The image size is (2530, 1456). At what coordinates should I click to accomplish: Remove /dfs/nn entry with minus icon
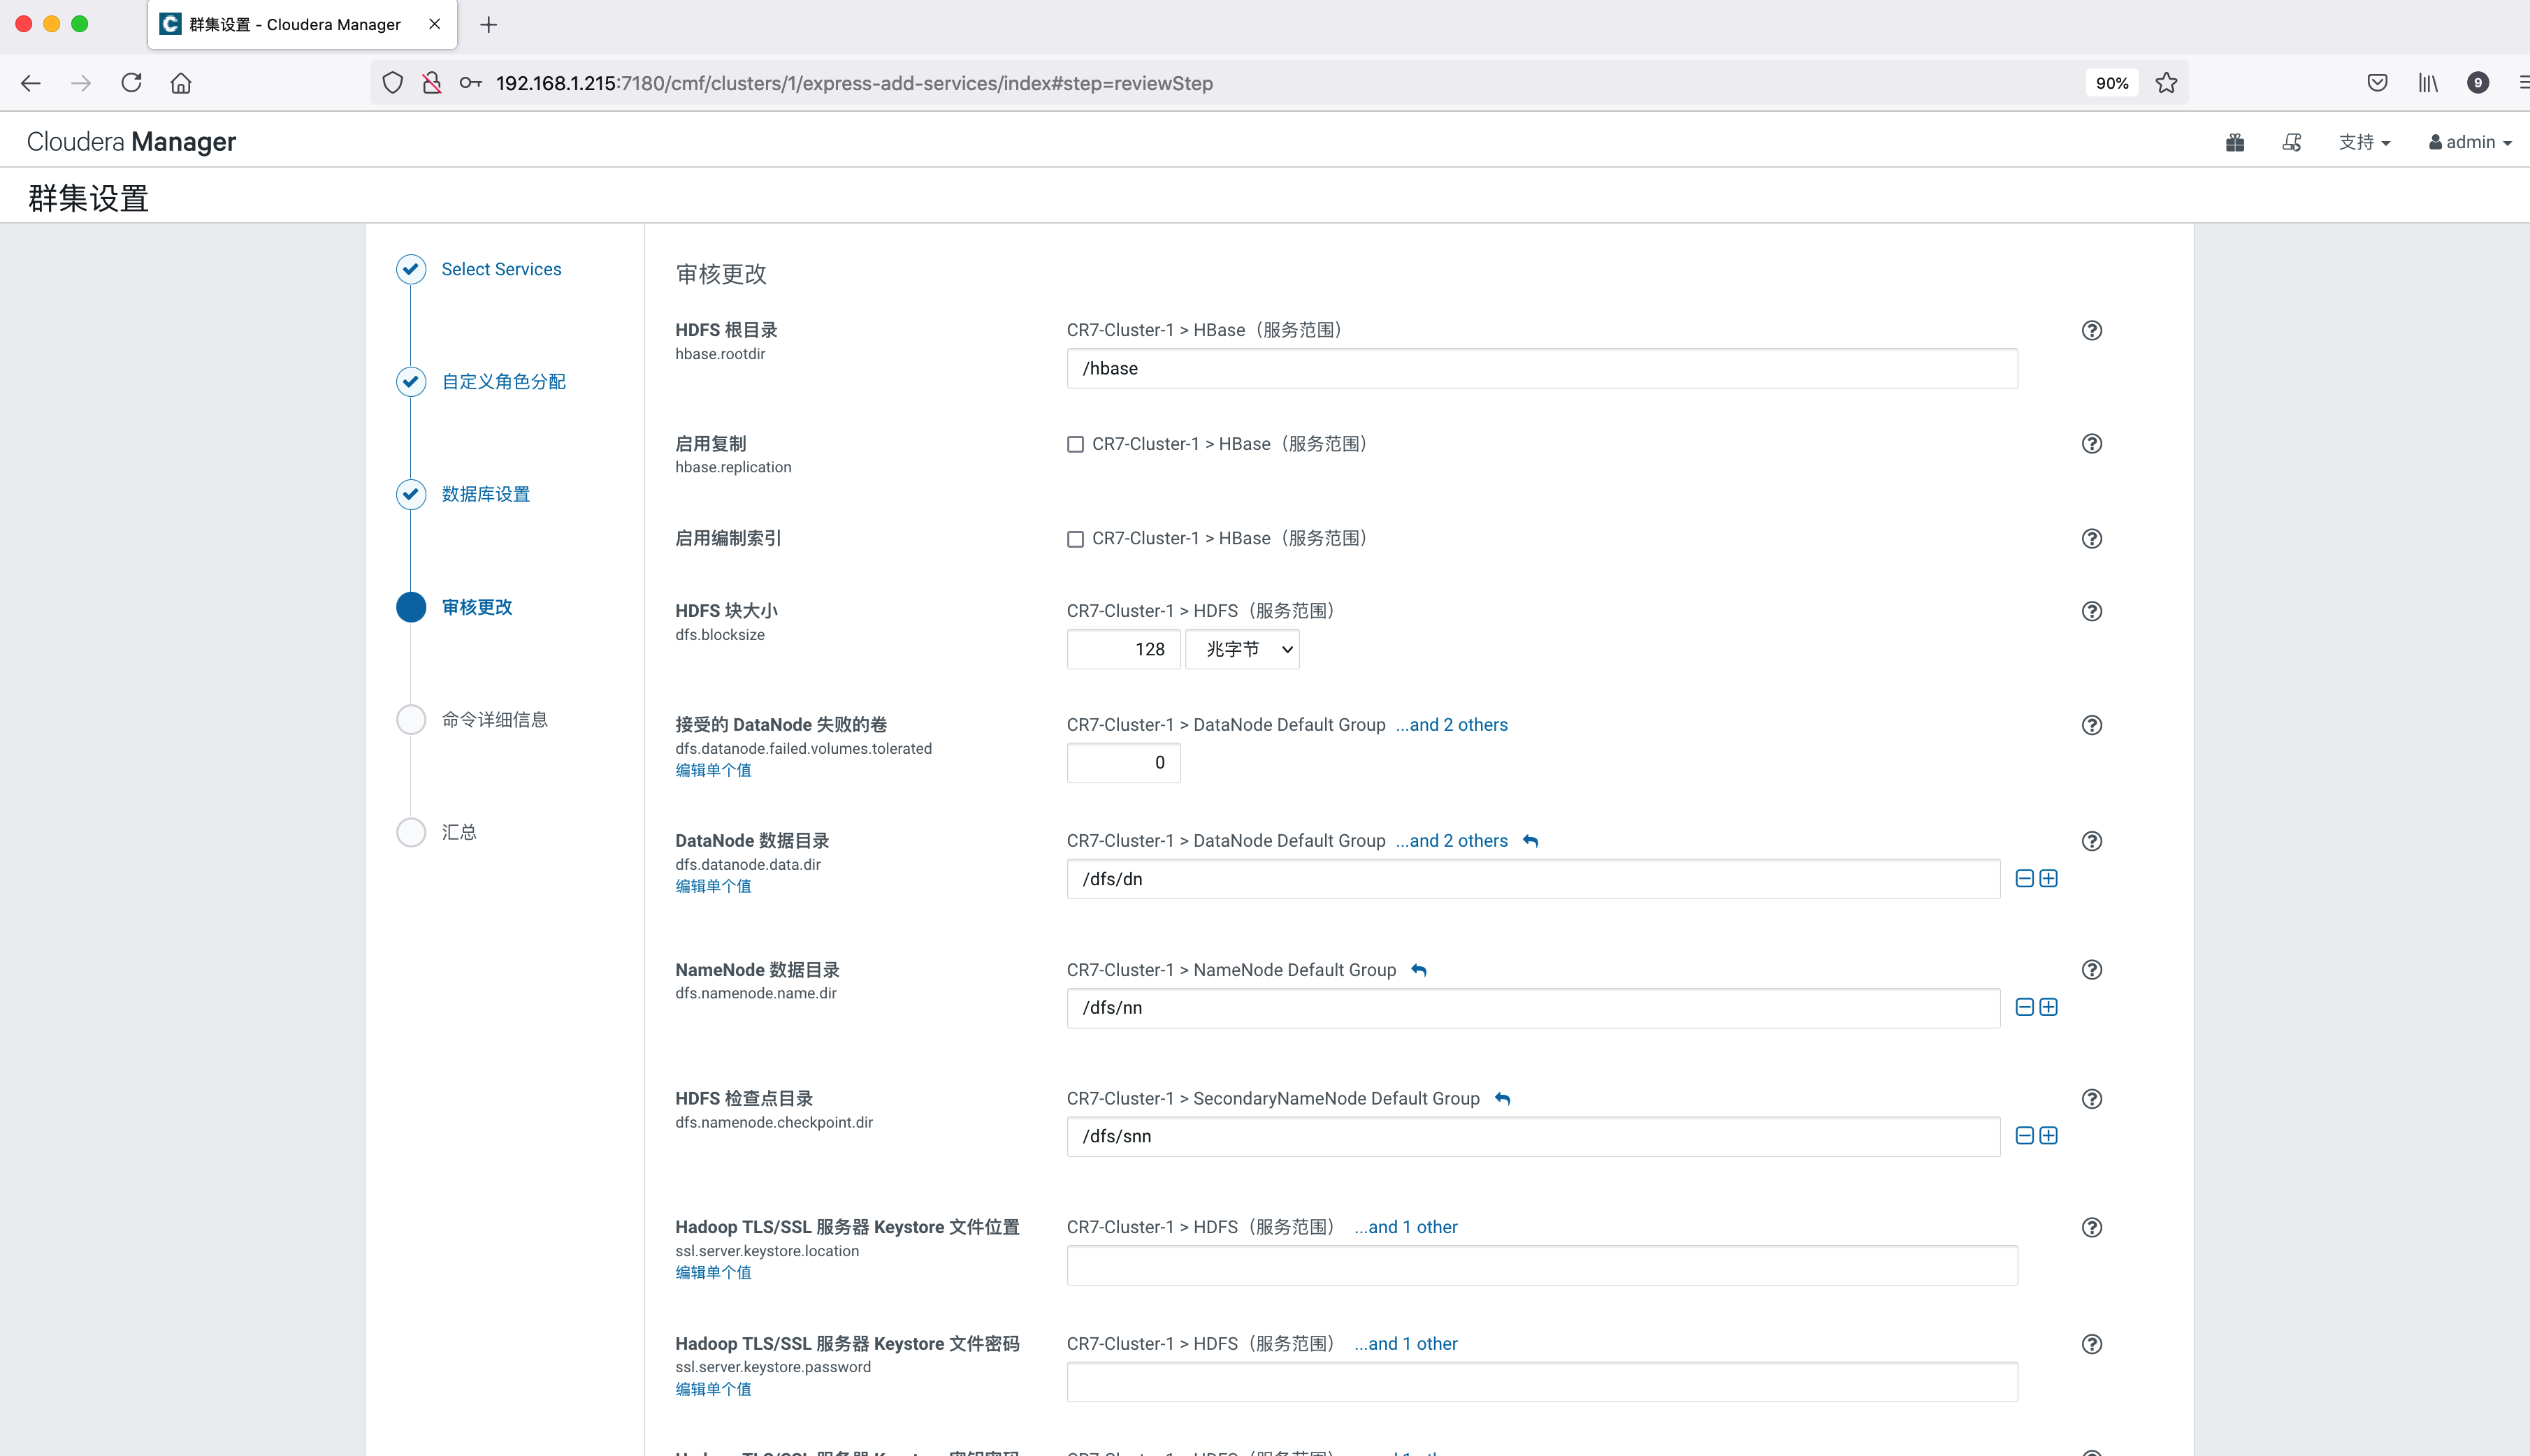tap(2024, 1007)
